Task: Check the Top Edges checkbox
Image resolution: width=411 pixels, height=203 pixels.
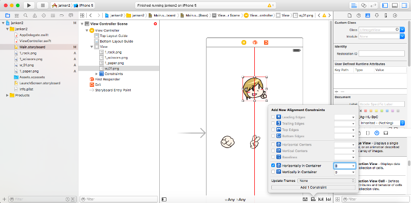Action: coord(273,130)
